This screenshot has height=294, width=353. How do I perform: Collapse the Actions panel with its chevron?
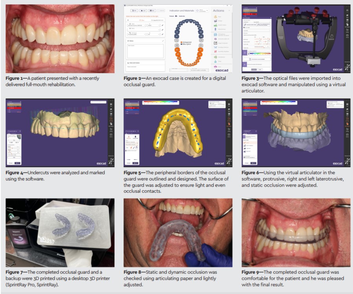(x=229, y=11)
